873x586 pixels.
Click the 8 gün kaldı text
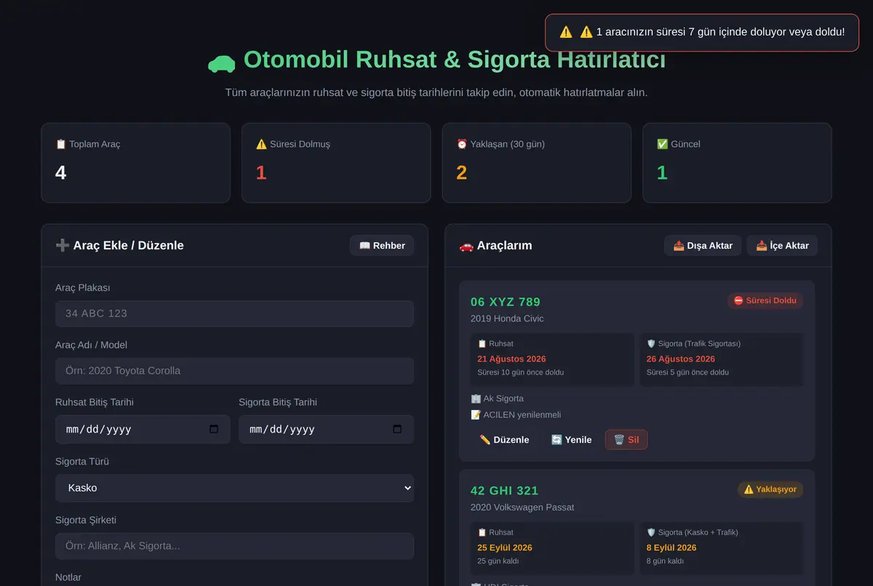coord(665,561)
